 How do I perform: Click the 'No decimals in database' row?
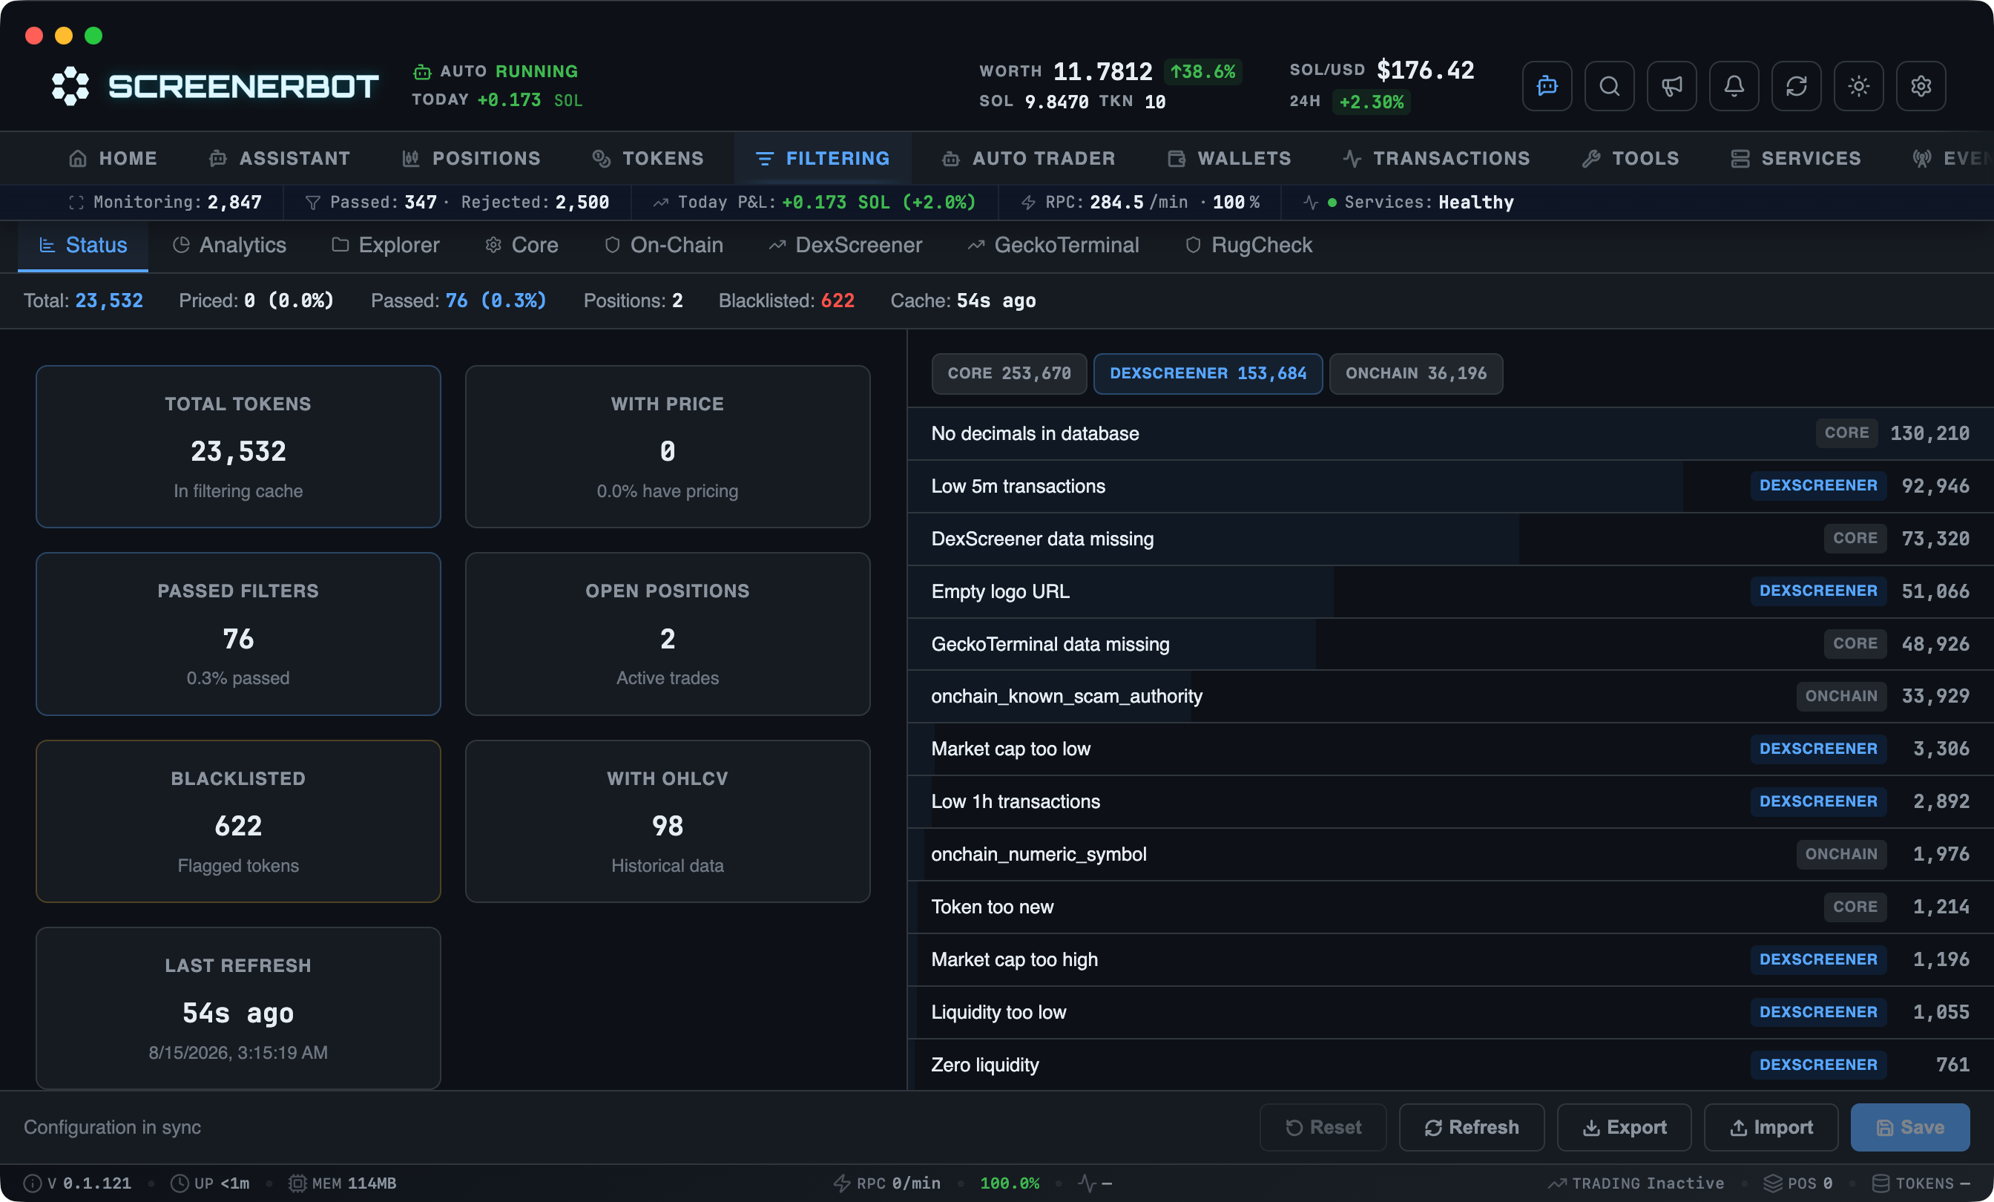(1450, 433)
